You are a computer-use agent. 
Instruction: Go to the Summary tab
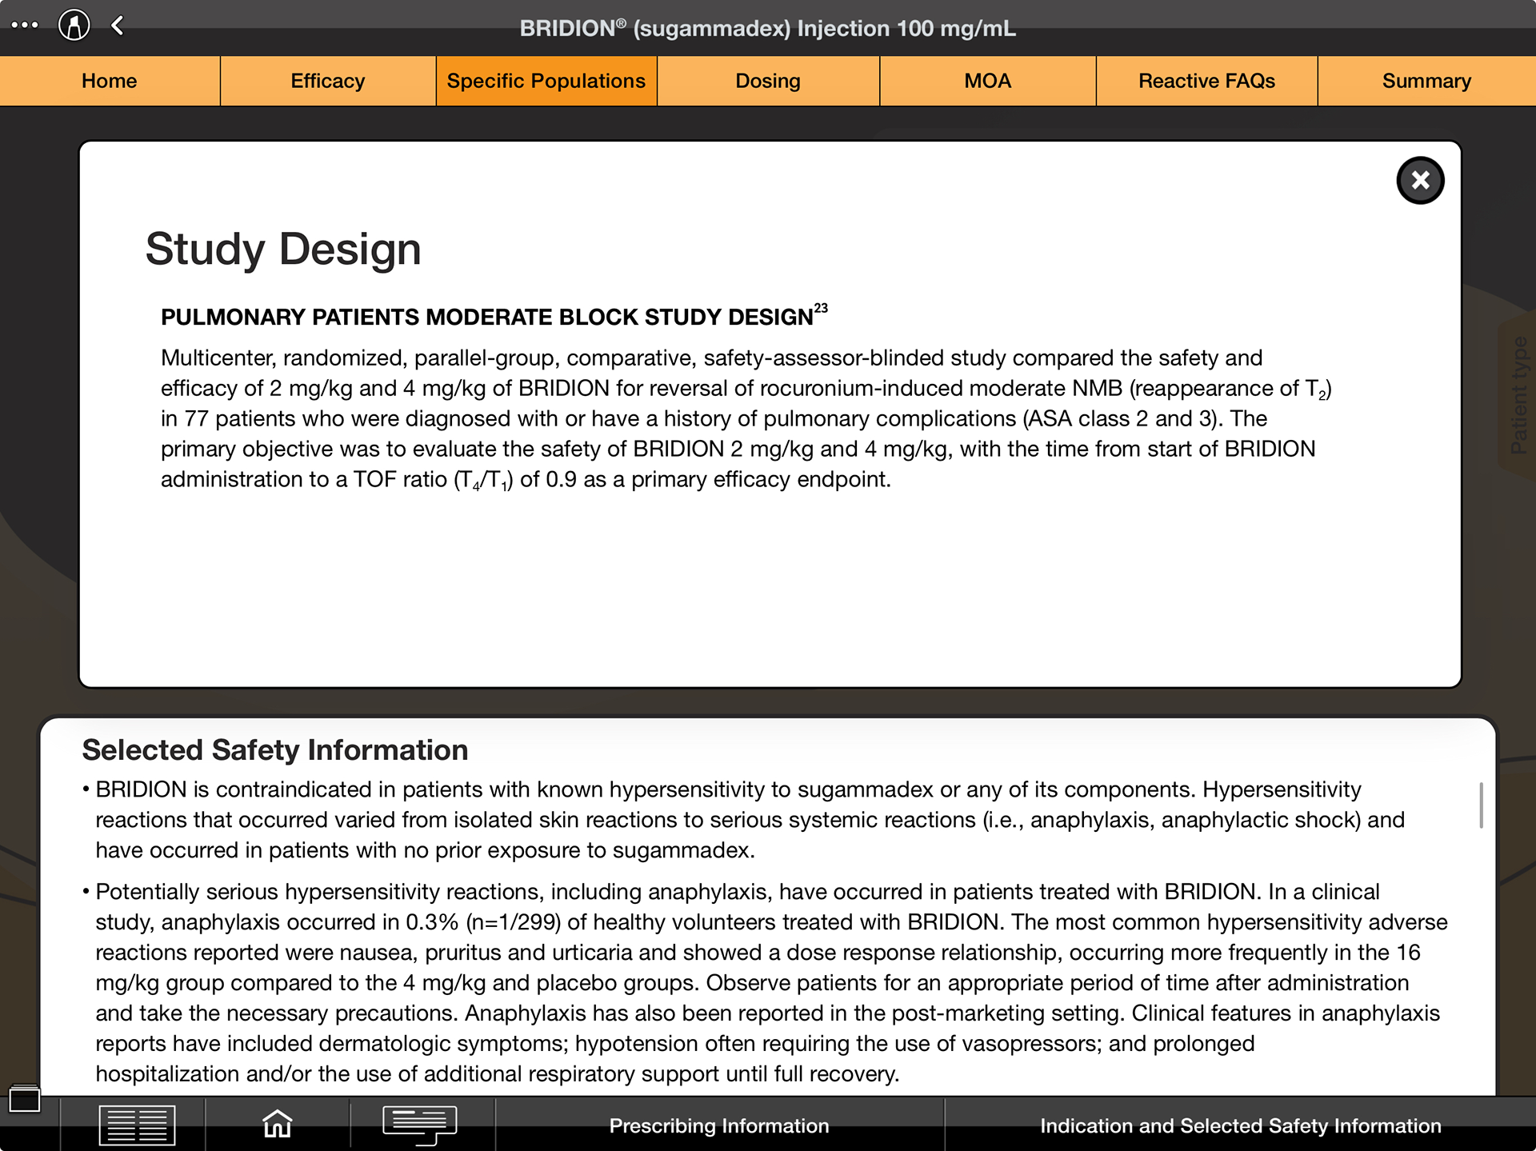(1426, 81)
